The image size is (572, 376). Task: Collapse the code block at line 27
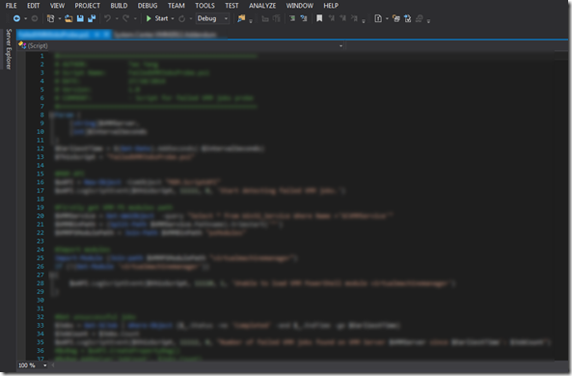pyautogui.click(x=52, y=275)
